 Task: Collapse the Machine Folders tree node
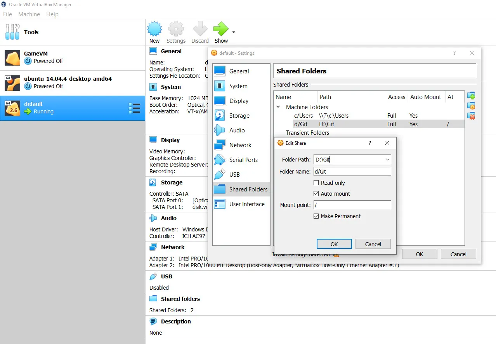[278, 107]
